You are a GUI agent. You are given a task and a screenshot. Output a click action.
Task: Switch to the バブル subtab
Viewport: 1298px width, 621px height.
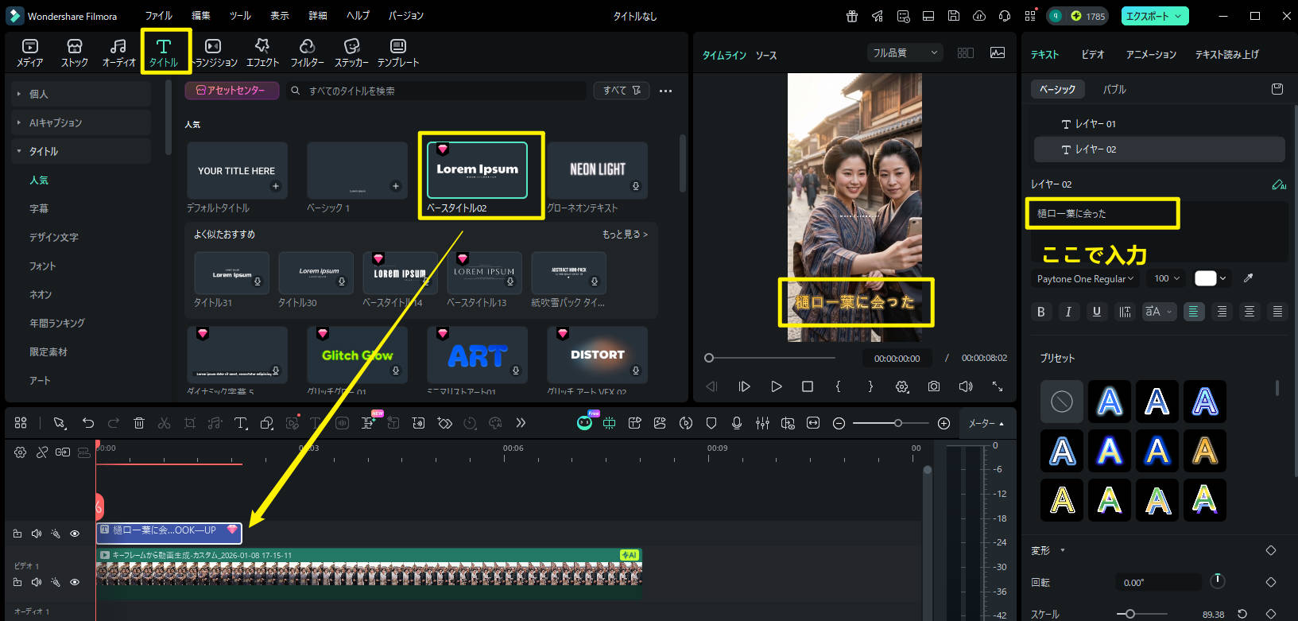(1114, 89)
